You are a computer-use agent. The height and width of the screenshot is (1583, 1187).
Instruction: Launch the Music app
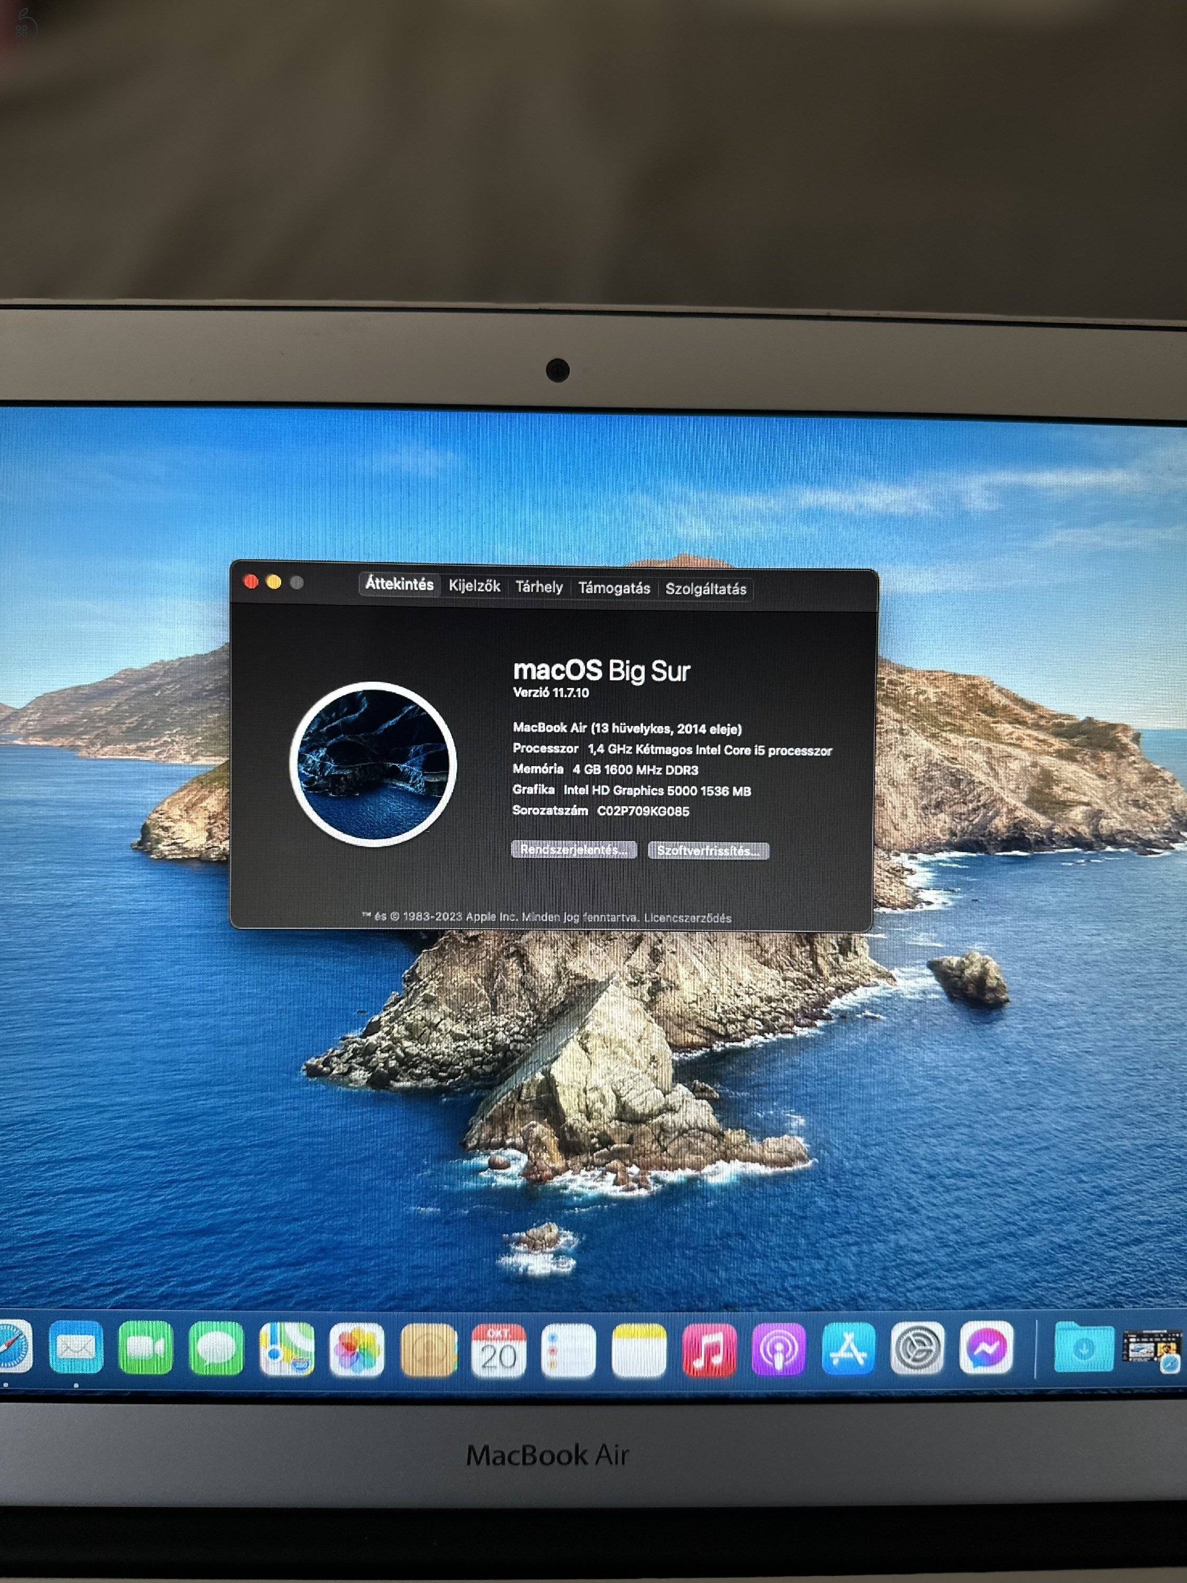[709, 1350]
